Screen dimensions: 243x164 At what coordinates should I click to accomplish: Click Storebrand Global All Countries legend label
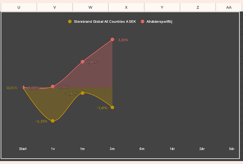tap(105, 22)
